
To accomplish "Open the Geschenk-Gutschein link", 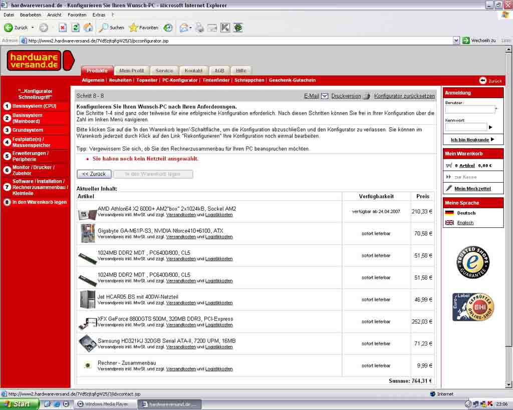I will 292,80.
